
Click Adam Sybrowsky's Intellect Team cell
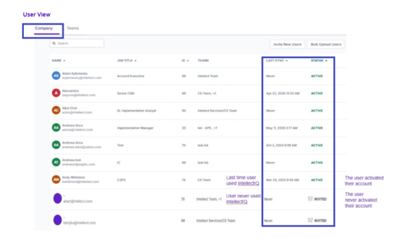pos(208,76)
